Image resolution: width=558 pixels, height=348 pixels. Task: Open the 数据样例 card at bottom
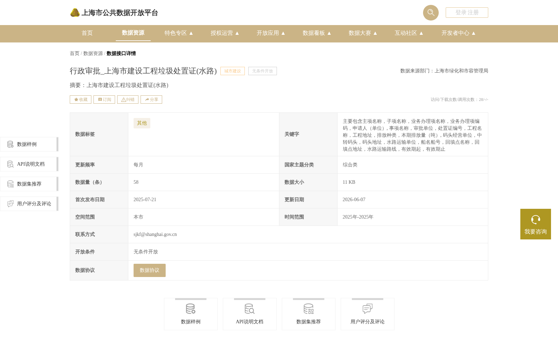coord(191,314)
